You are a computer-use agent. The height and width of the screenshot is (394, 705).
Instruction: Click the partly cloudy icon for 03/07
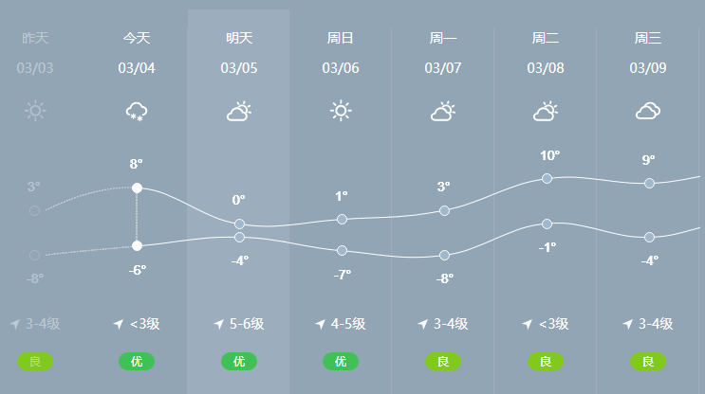(x=443, y=112)
